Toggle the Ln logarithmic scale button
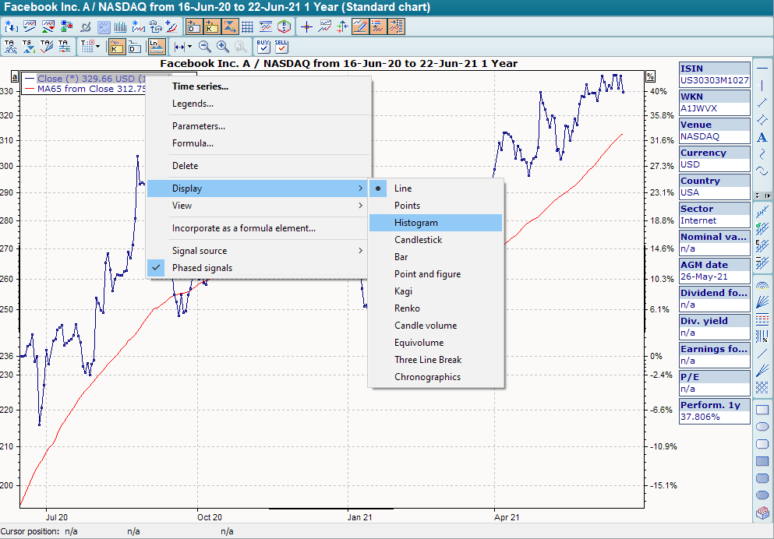Viewport: 774px width, 539px height. [157, 47]
